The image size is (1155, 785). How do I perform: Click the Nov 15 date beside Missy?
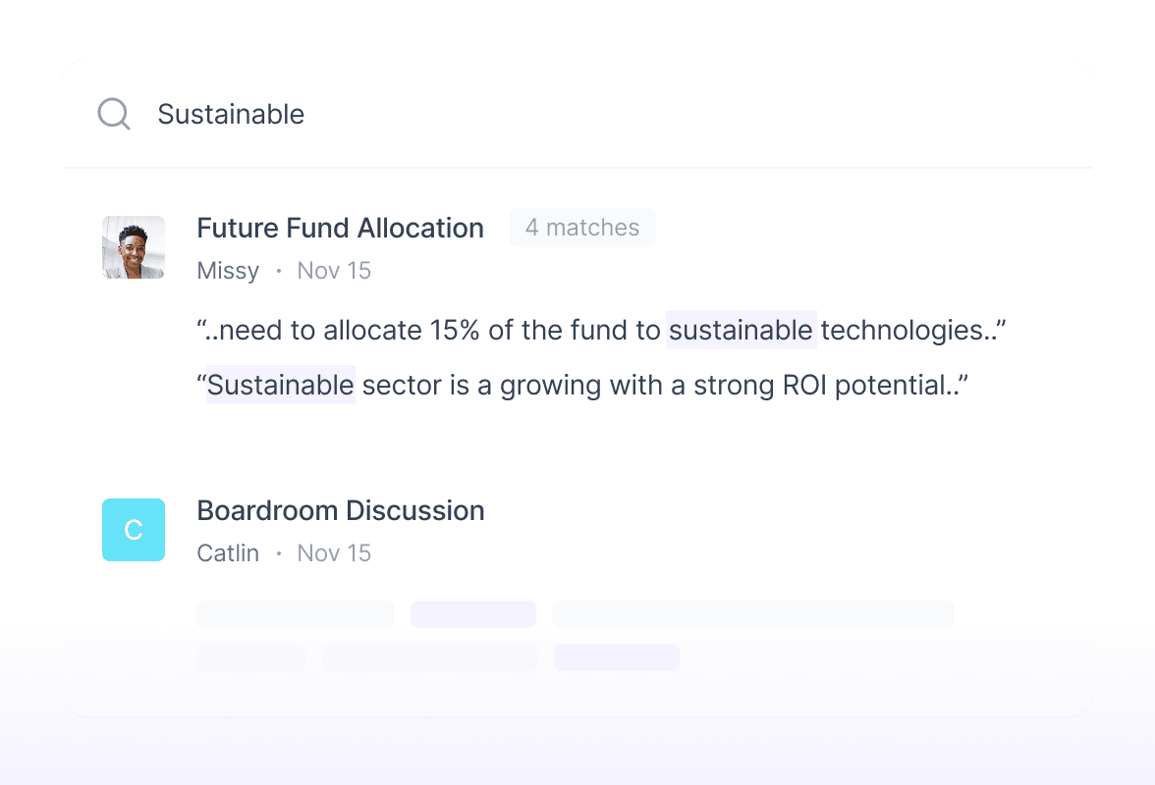(x=334, y=271)
